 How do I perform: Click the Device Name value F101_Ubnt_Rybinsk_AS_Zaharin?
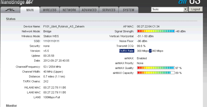pos(64,26)
